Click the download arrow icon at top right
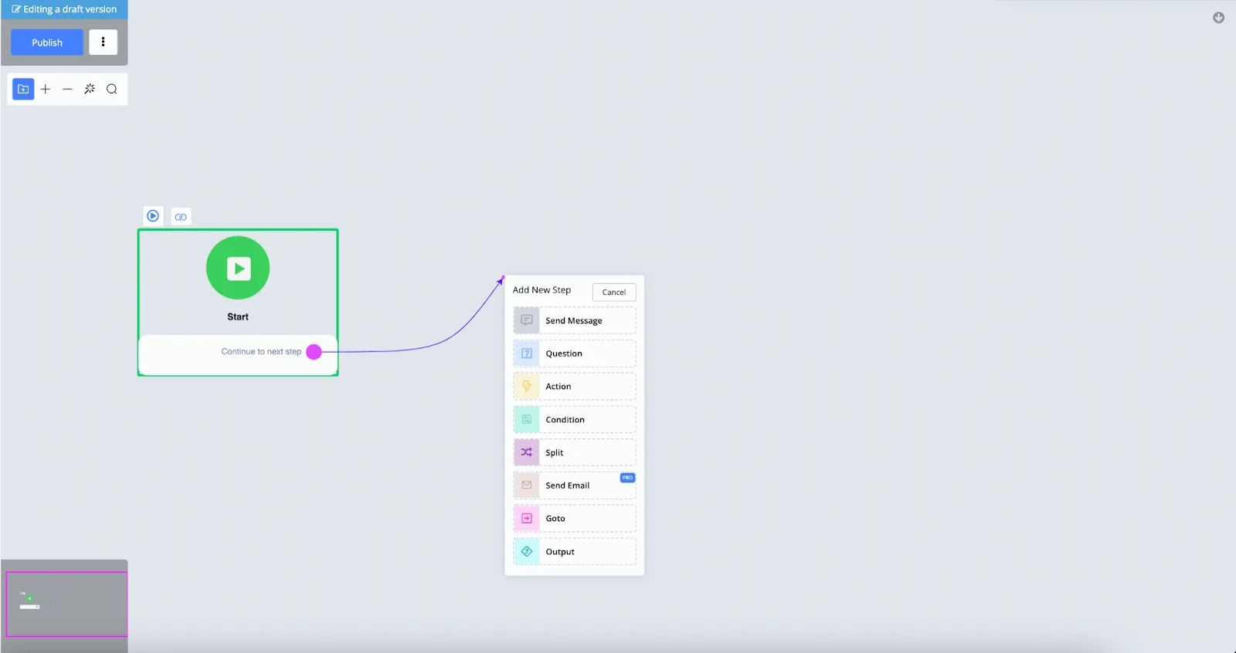Screen dimensions: 1236x653 [1218, 18]
